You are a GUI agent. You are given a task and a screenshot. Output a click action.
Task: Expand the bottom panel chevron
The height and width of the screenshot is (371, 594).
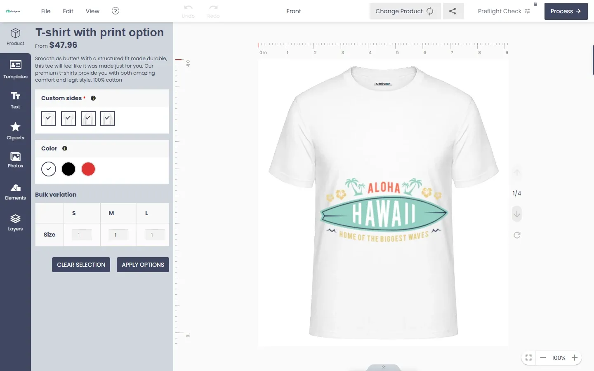point(383,367)
